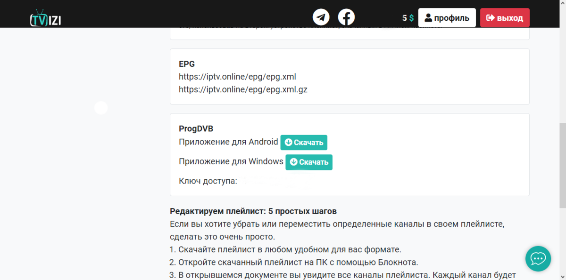Screen dimensions: 566x280
Task: Select the ProgDVB section heading
Action: coord(196,128)
